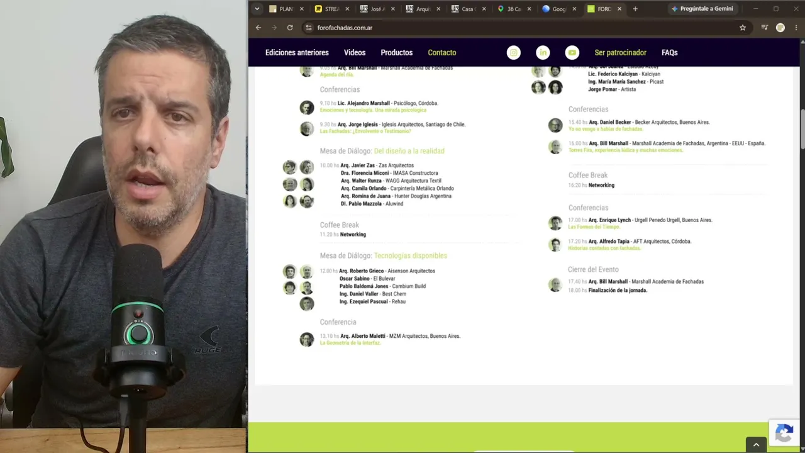Screen dimensions: 805x453
Task: Click Alfredo Tapia's speaker photo
Action: 555,245
